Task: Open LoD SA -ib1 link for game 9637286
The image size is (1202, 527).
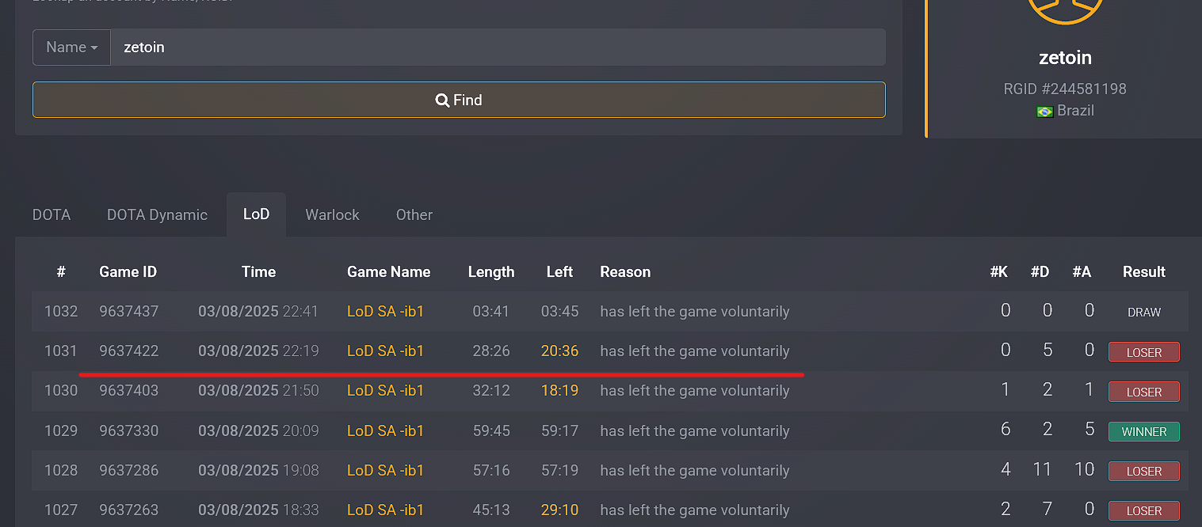Action: pyautogui.click(x=385, y=471)
